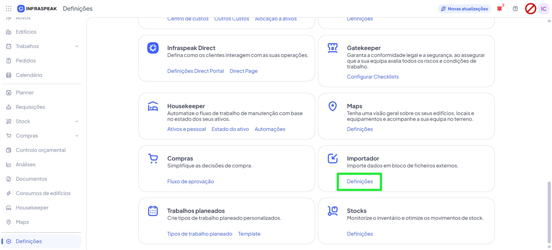Click the Consumos de edifícios lightning icon
The width and height of the screenshot is (552, 250).
[x=9, y=193]
